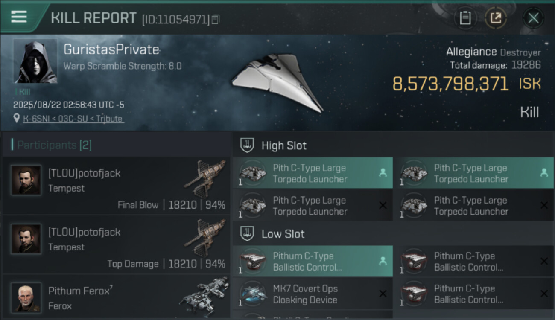The width and height of the screenshot is (555, 320).
Task: Close the kill report window
Action: tap(533, 18)
